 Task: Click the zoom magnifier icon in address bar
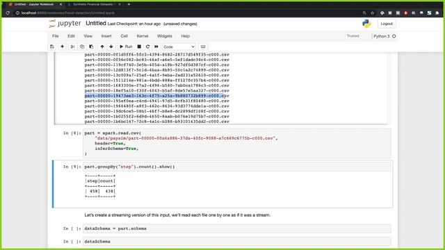click(364, 12)
